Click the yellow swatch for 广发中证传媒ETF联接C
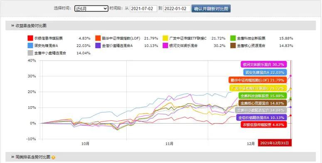This screenshot has width=322, height=163. [x=165, y=38]
